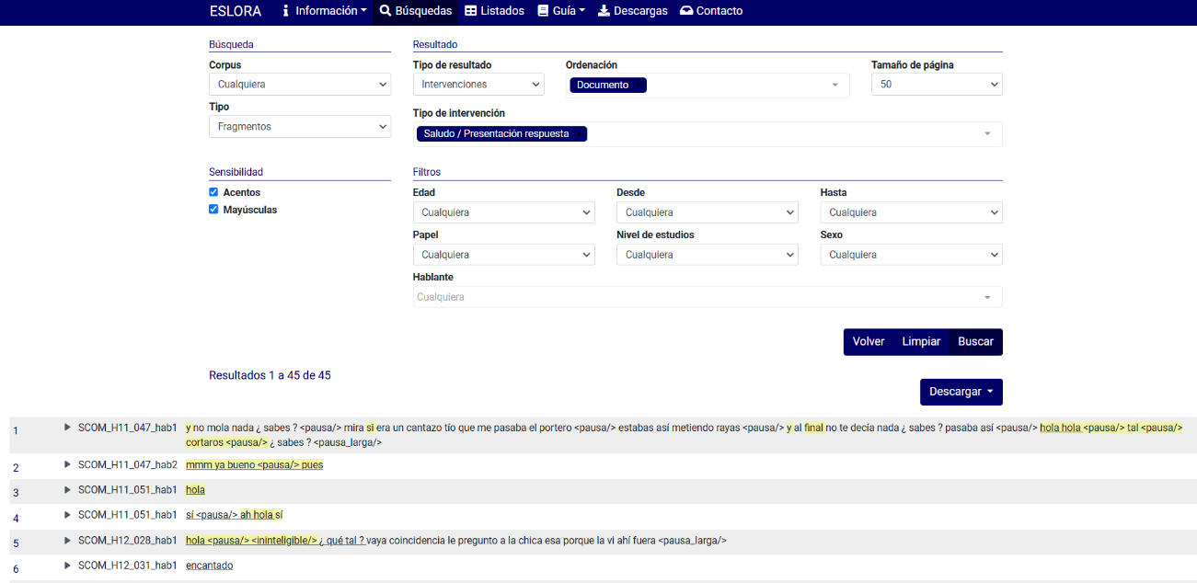Image resolution: width=1197 pixels, height=583 pixels.
Task: Expand result row 1 triangle
Action: (x=67, y=428)
